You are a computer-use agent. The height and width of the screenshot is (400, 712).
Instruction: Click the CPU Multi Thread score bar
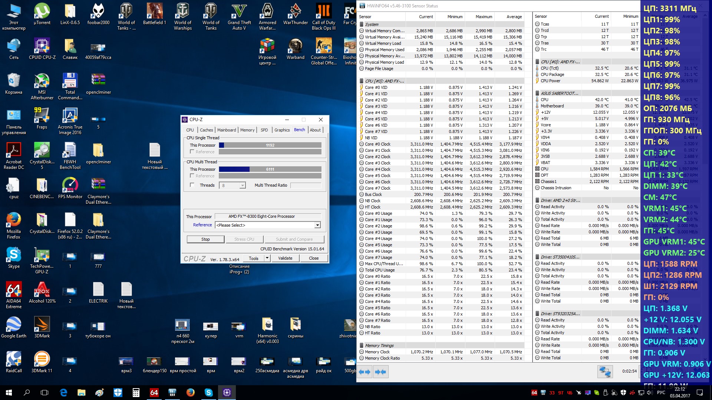tap(270, 169)
